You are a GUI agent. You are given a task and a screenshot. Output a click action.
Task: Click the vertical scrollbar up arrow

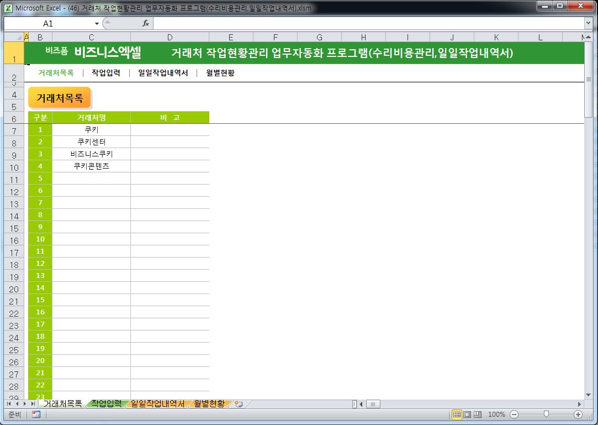click(x=588, y=38)
